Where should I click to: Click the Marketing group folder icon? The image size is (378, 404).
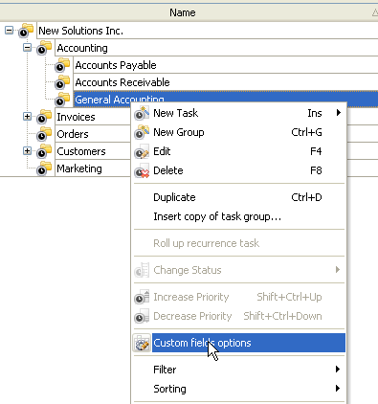(44, 168)
